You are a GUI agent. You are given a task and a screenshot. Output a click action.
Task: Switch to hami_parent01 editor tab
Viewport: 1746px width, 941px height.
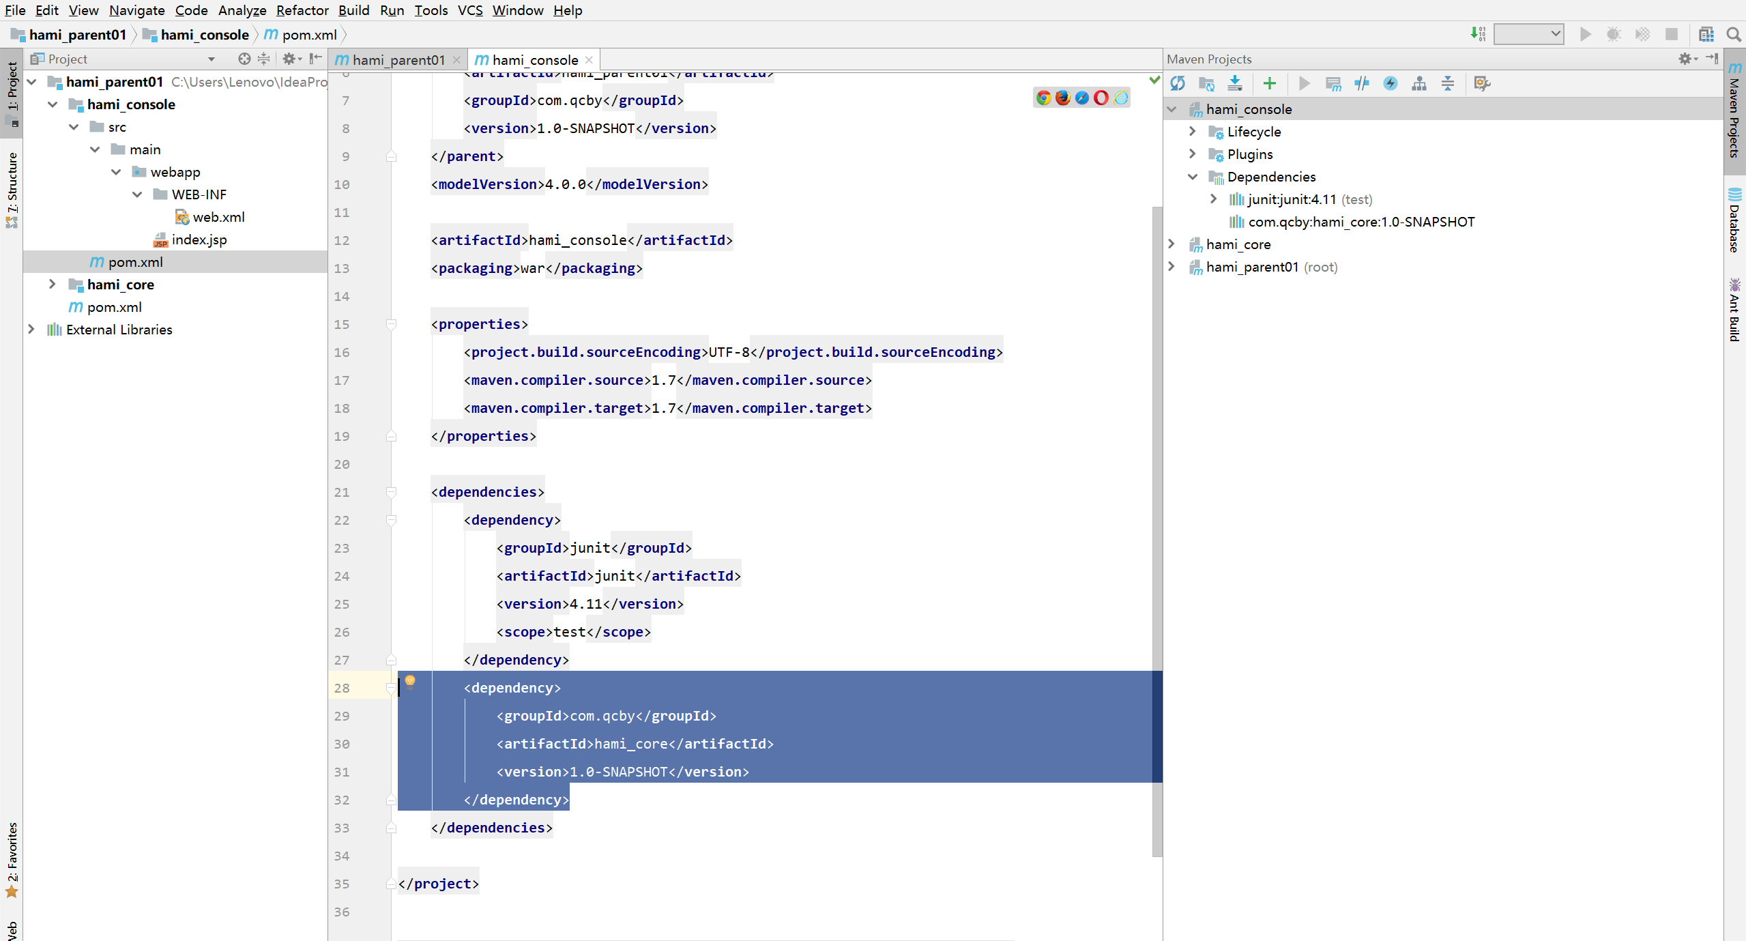click(397, 60)
